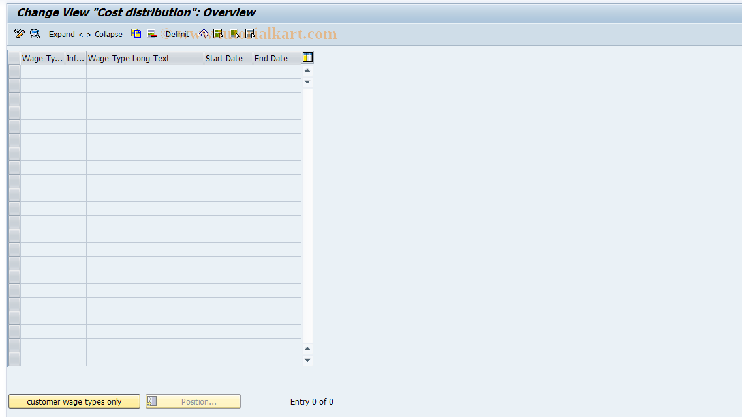Click the Delimit button
Viewport: 742px width, 417px height.
pos(177,34)
